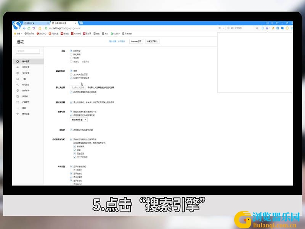Open the 扩展管理 sidebar item
This screenshot has width=305, height=229.
click(28, 102)
